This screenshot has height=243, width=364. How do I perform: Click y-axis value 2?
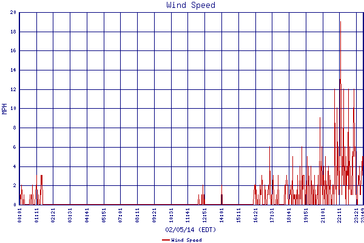tap(15, 185)
